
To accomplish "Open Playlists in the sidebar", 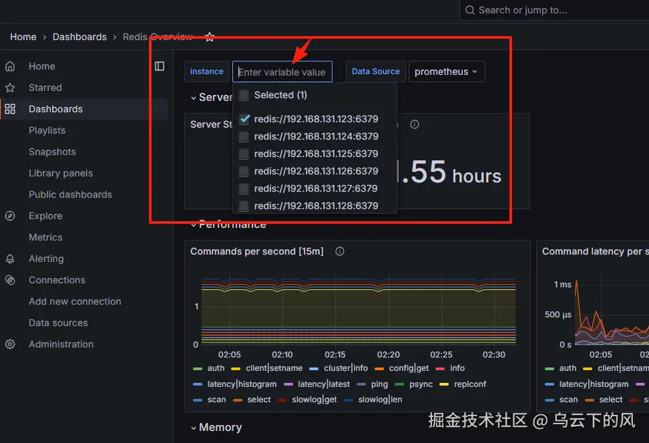I will click(x=47, y=130).
